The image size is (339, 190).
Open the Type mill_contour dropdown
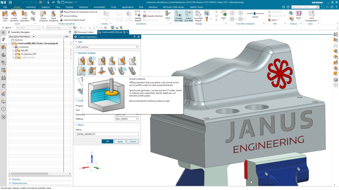pyautogui.click(x=107, y=47)
